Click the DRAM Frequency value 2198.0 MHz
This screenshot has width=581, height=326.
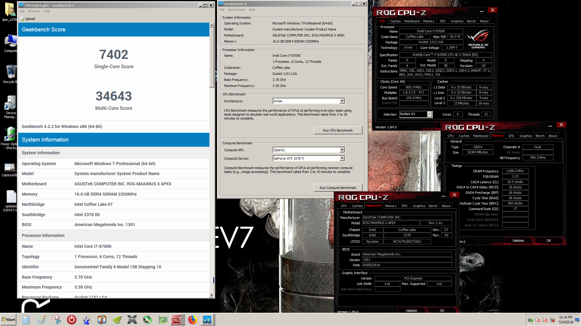click(x=515, y=171)
